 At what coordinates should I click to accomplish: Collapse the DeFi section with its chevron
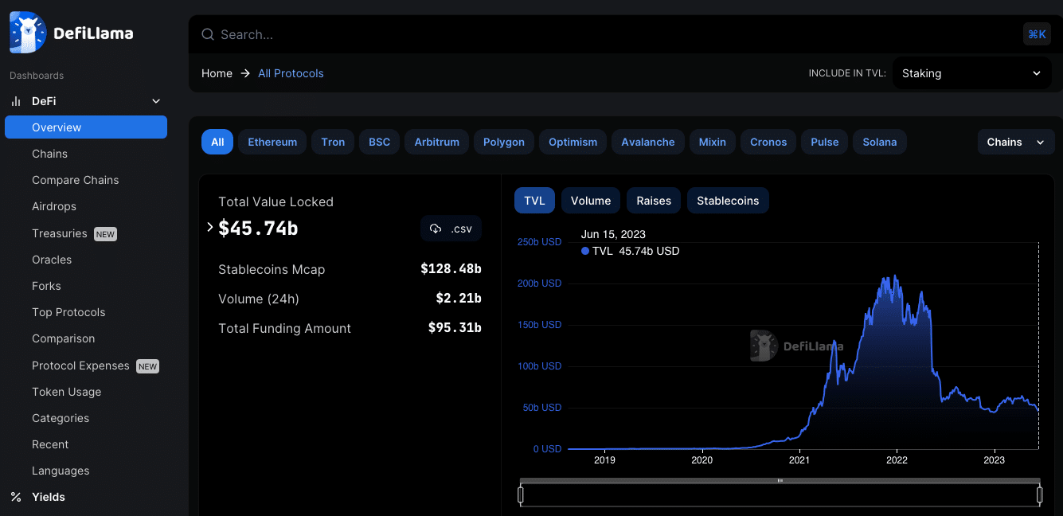[x=155, y=101]
